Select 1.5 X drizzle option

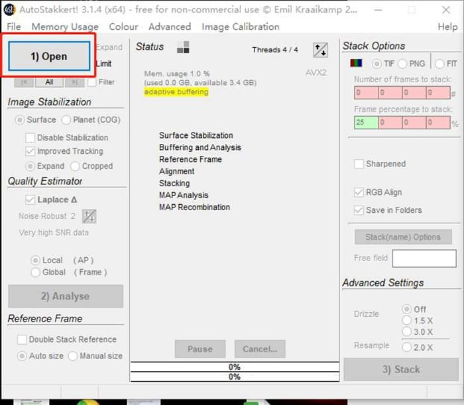click(x=407, y=320)
